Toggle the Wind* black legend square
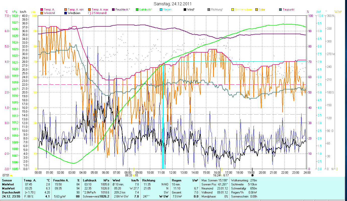The height and width of the screenshot is (201, 347). coord(185,10)
